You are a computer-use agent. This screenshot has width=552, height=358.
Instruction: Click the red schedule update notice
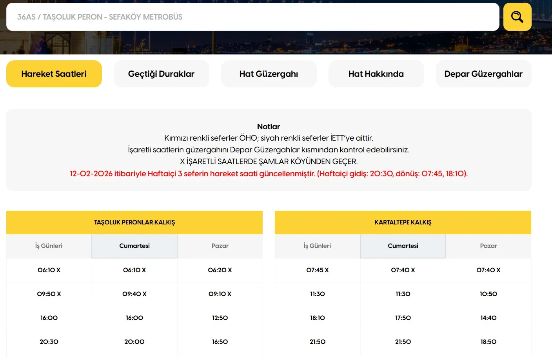[269, 174]
